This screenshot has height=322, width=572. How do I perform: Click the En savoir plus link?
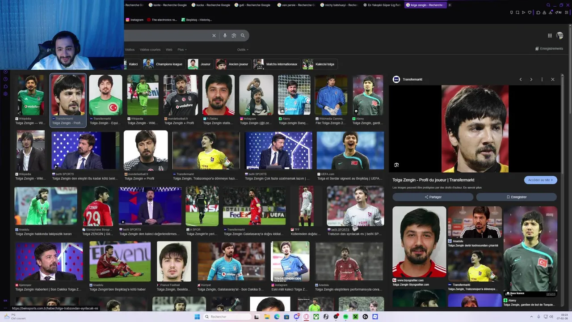(472, 187)
